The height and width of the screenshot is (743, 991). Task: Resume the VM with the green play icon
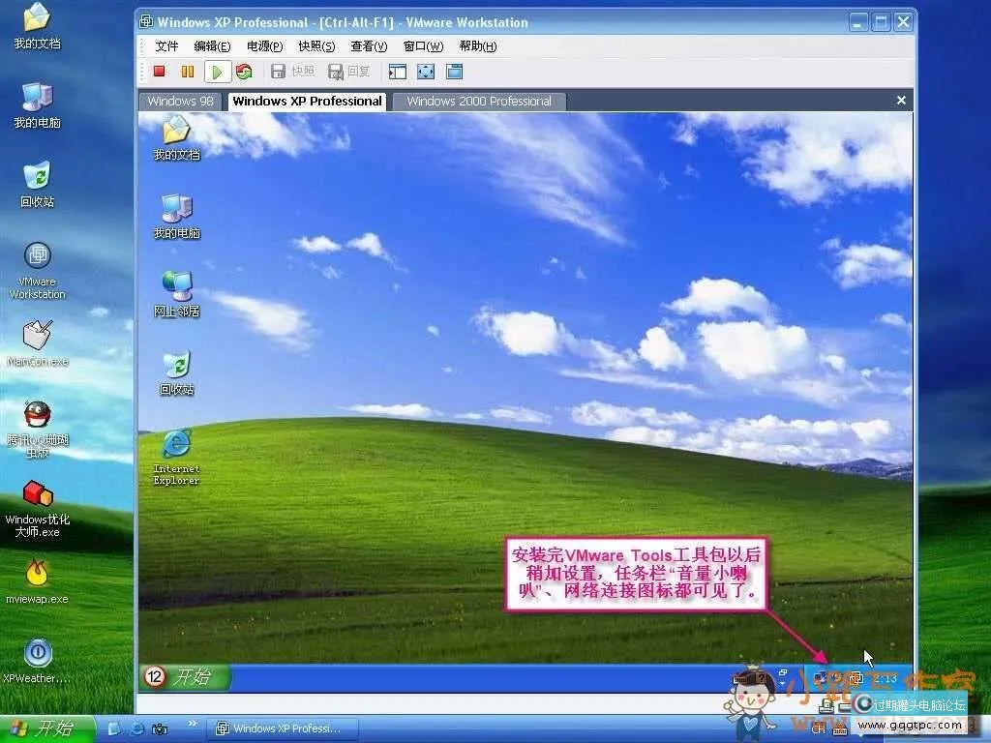coord(217,71)
